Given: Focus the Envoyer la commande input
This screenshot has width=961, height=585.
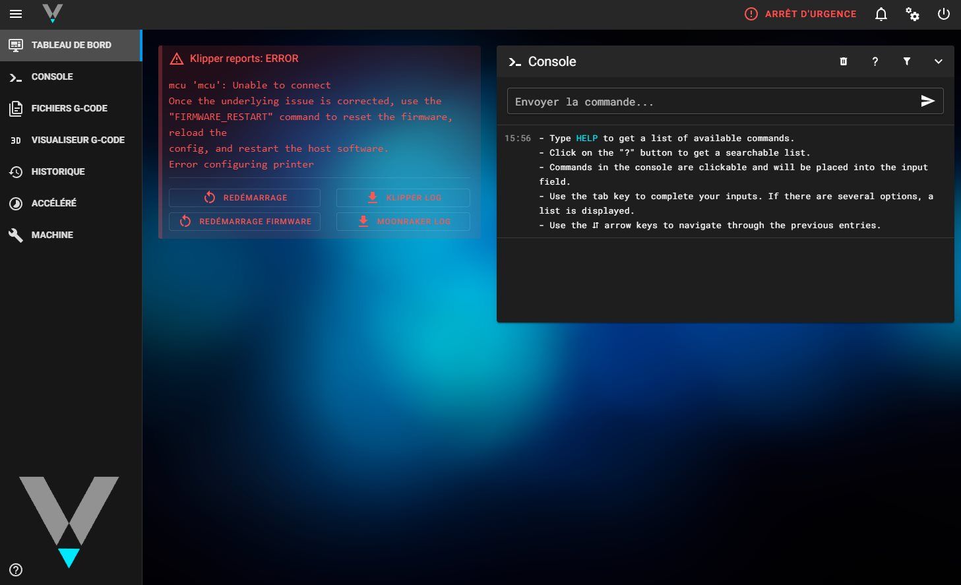Looking at the screenshot, I should point(712,102).
